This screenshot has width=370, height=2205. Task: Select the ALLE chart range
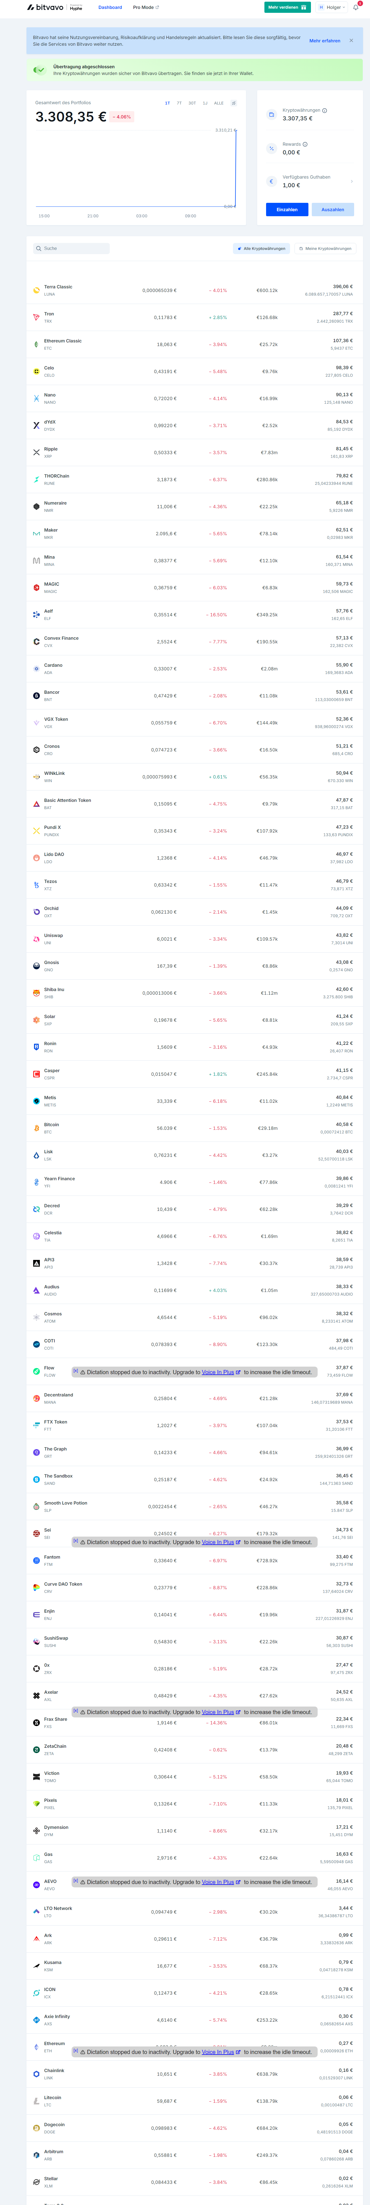click(x=218, y=103)
